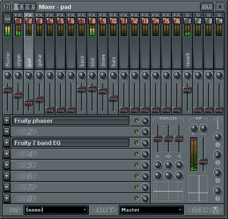228x219 pixels.
Task: Select send track 3
Action: coord(208,41)
